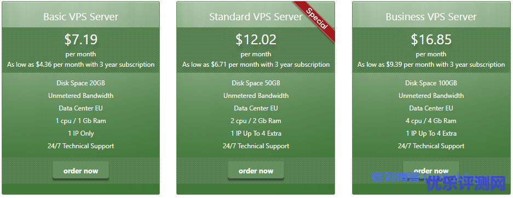Select the Basic VPS Server heading
Screen dimensions: 513x198
click(81, 16)
